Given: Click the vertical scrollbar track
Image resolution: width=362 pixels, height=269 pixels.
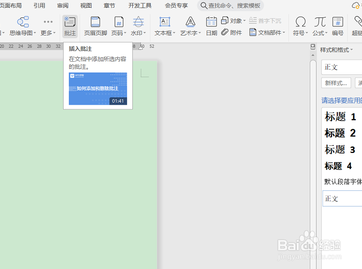Looking at the screenshot, I should [x=313, y=164].
